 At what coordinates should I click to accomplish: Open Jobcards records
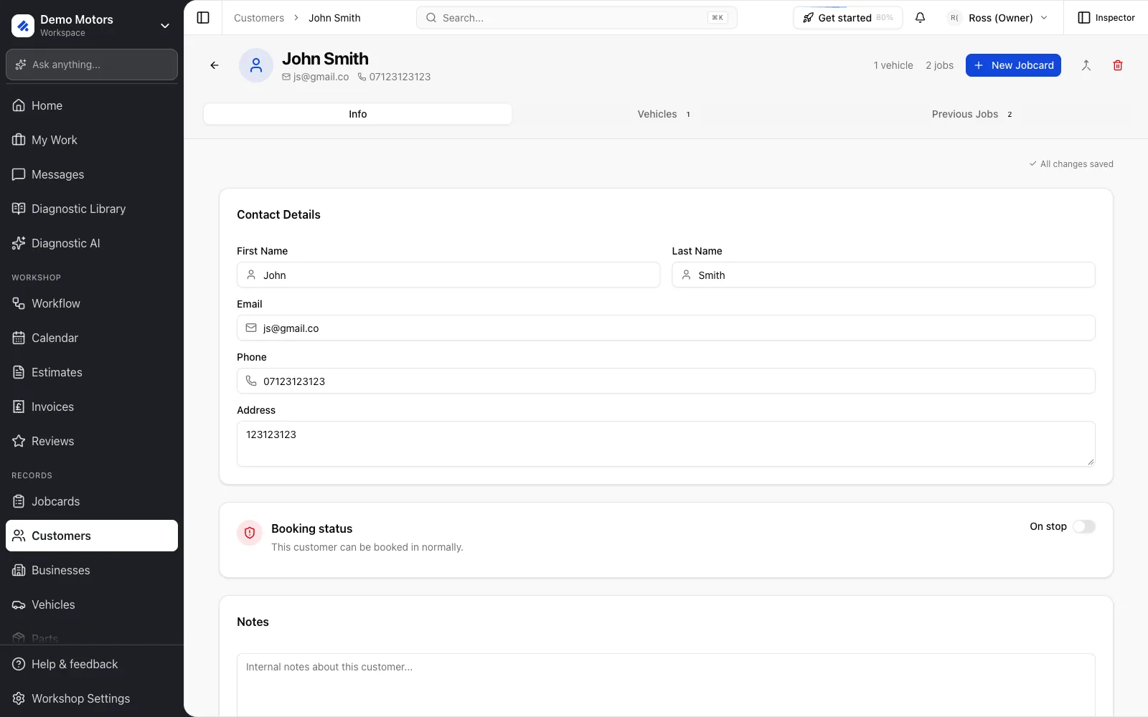92,501
